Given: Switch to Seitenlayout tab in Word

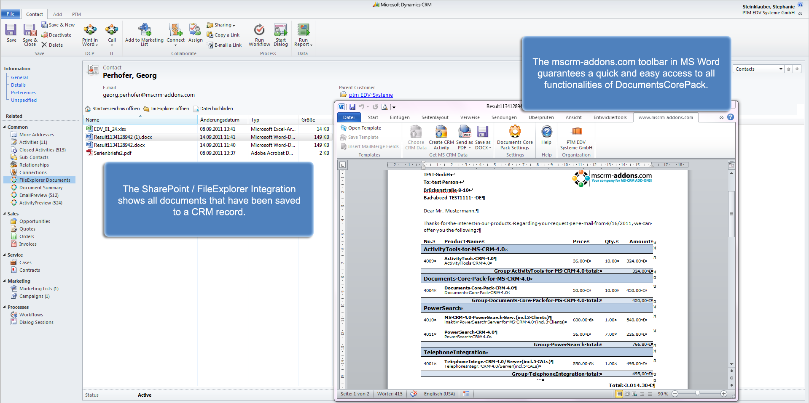Looking at the screenshot, I should click(x=435, y=117).
